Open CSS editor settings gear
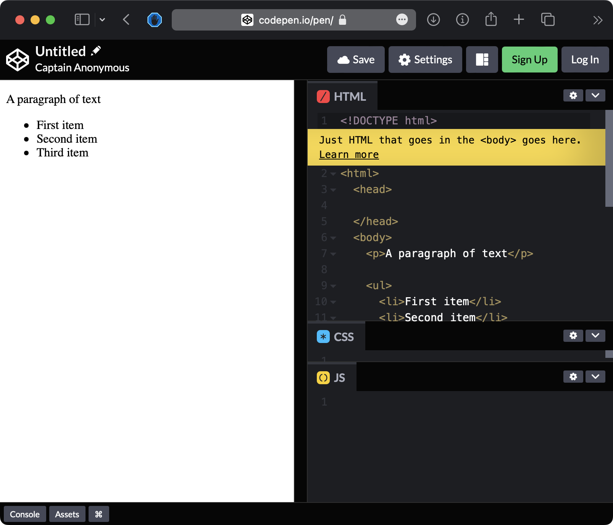 pos(573,336)
